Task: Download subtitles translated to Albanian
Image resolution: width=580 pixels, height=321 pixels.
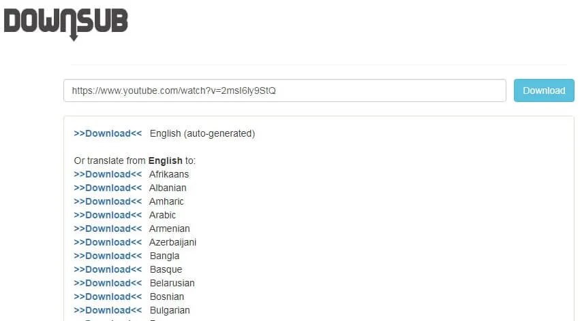Action: [108, 188]
